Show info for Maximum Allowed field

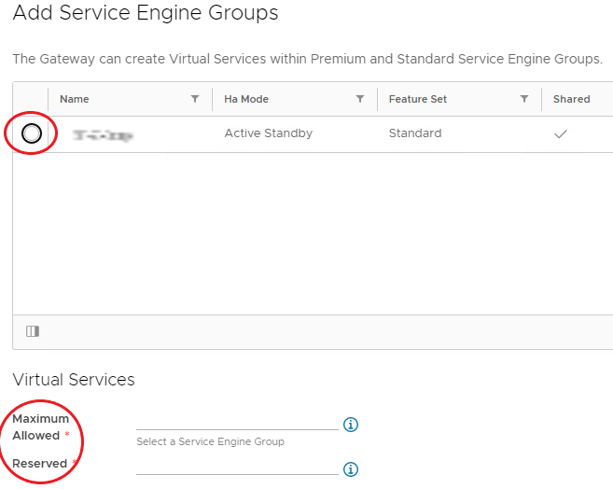351,425
